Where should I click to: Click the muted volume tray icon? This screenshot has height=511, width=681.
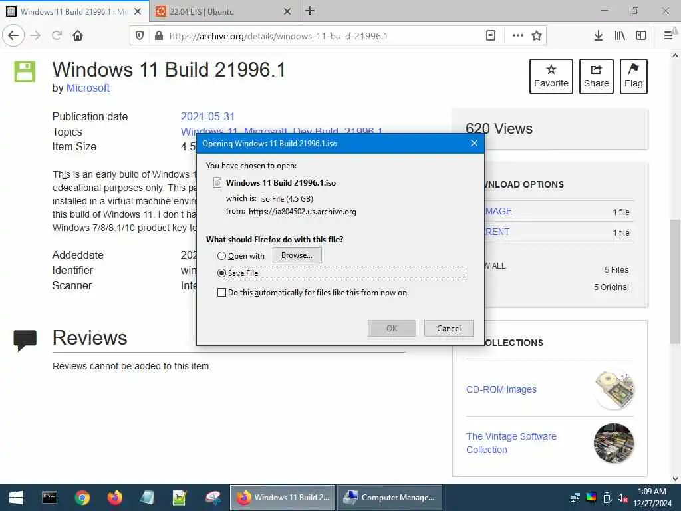click(x=622, y=498)
